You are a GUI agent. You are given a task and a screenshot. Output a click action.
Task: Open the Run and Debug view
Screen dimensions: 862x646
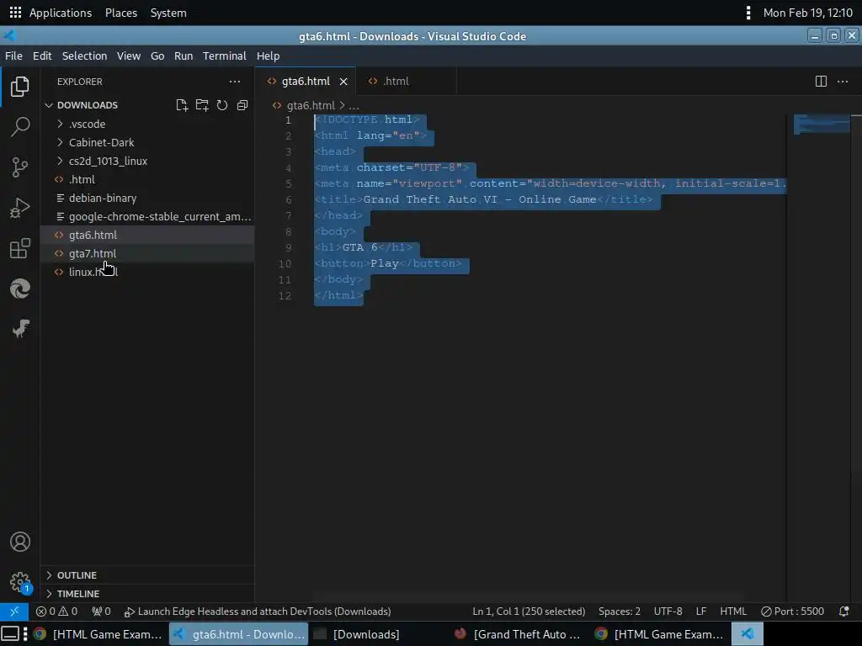tap(20, 208)
